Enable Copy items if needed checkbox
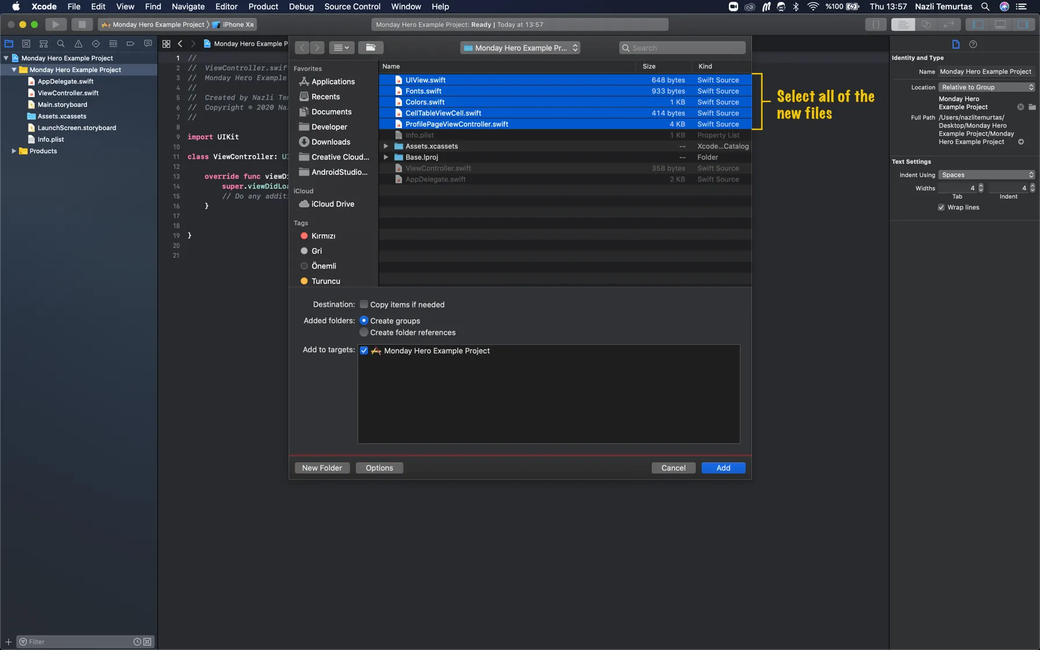The height and width of the screenshot is (650, 1040). (x=364, y=304)
